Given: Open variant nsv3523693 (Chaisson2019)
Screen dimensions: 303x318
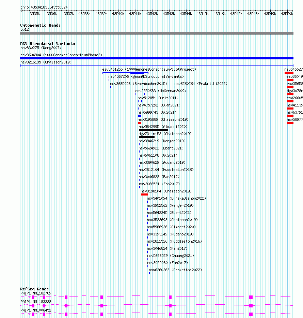Looking at the screenshot, I should pyautogui.click(x=172, y=220).
